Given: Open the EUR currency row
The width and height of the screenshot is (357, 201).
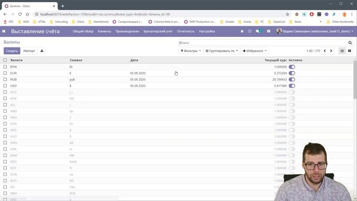Looking at the screenshot, I should (x=177, y=73).
